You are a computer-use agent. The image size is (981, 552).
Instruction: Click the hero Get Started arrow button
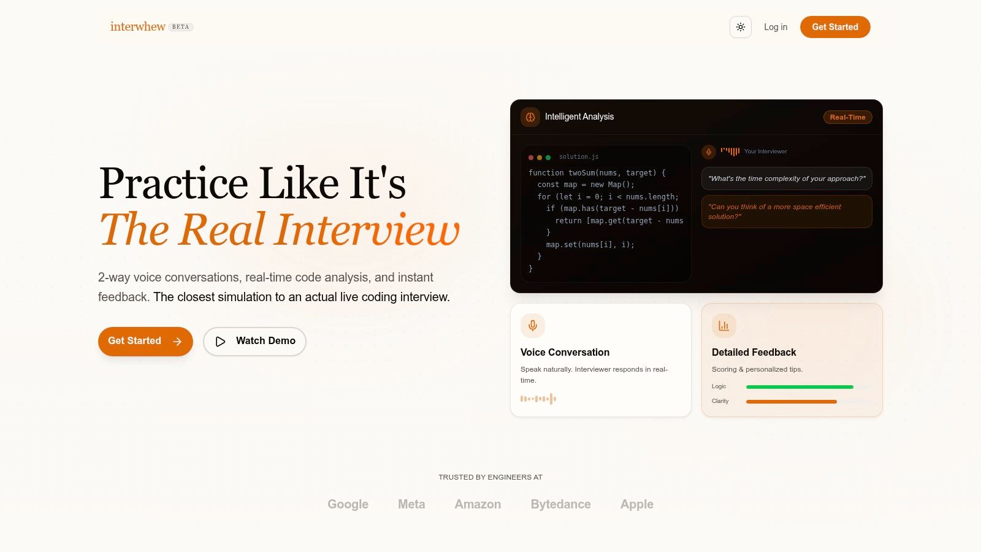click(145, 341)
